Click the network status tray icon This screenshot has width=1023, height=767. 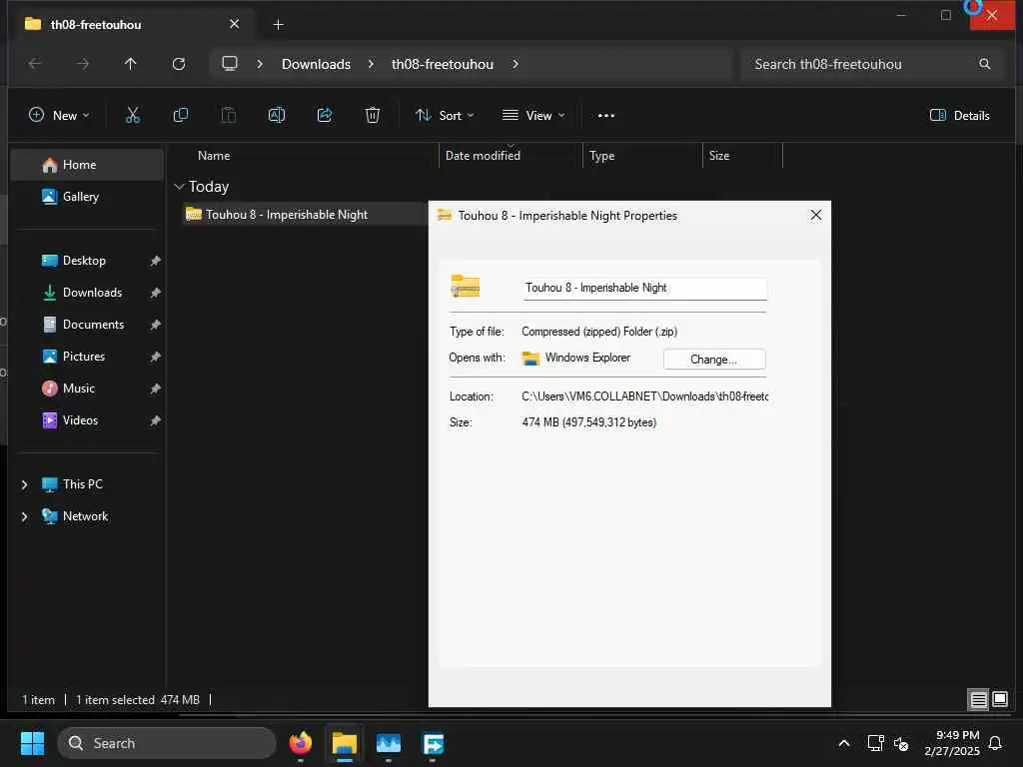[x=875, y=743]
